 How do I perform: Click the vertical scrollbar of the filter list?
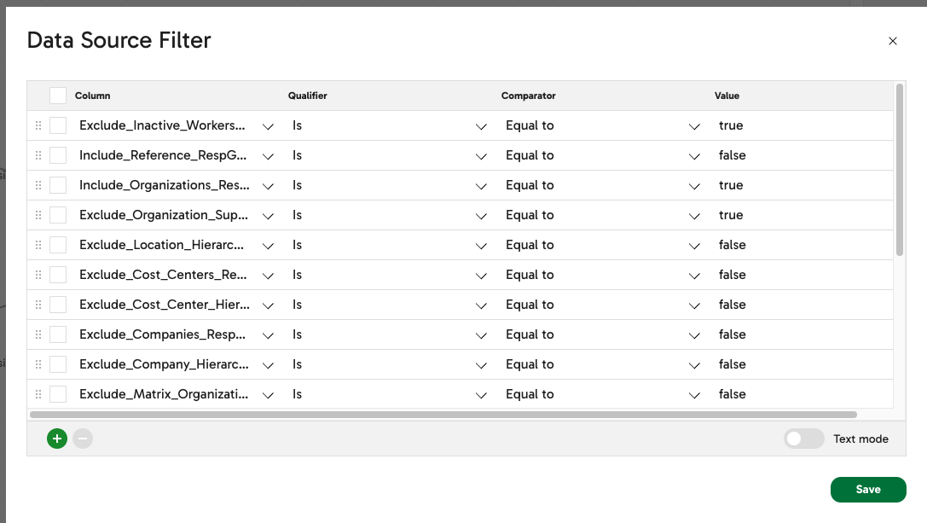(898, 171)
